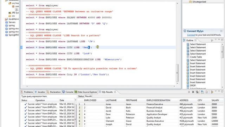Select the SpringMVC project
225x127 pixels.
pyautogui.click(x=14, y=35)
